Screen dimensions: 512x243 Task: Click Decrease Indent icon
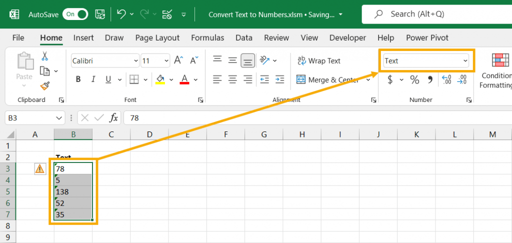264,79
